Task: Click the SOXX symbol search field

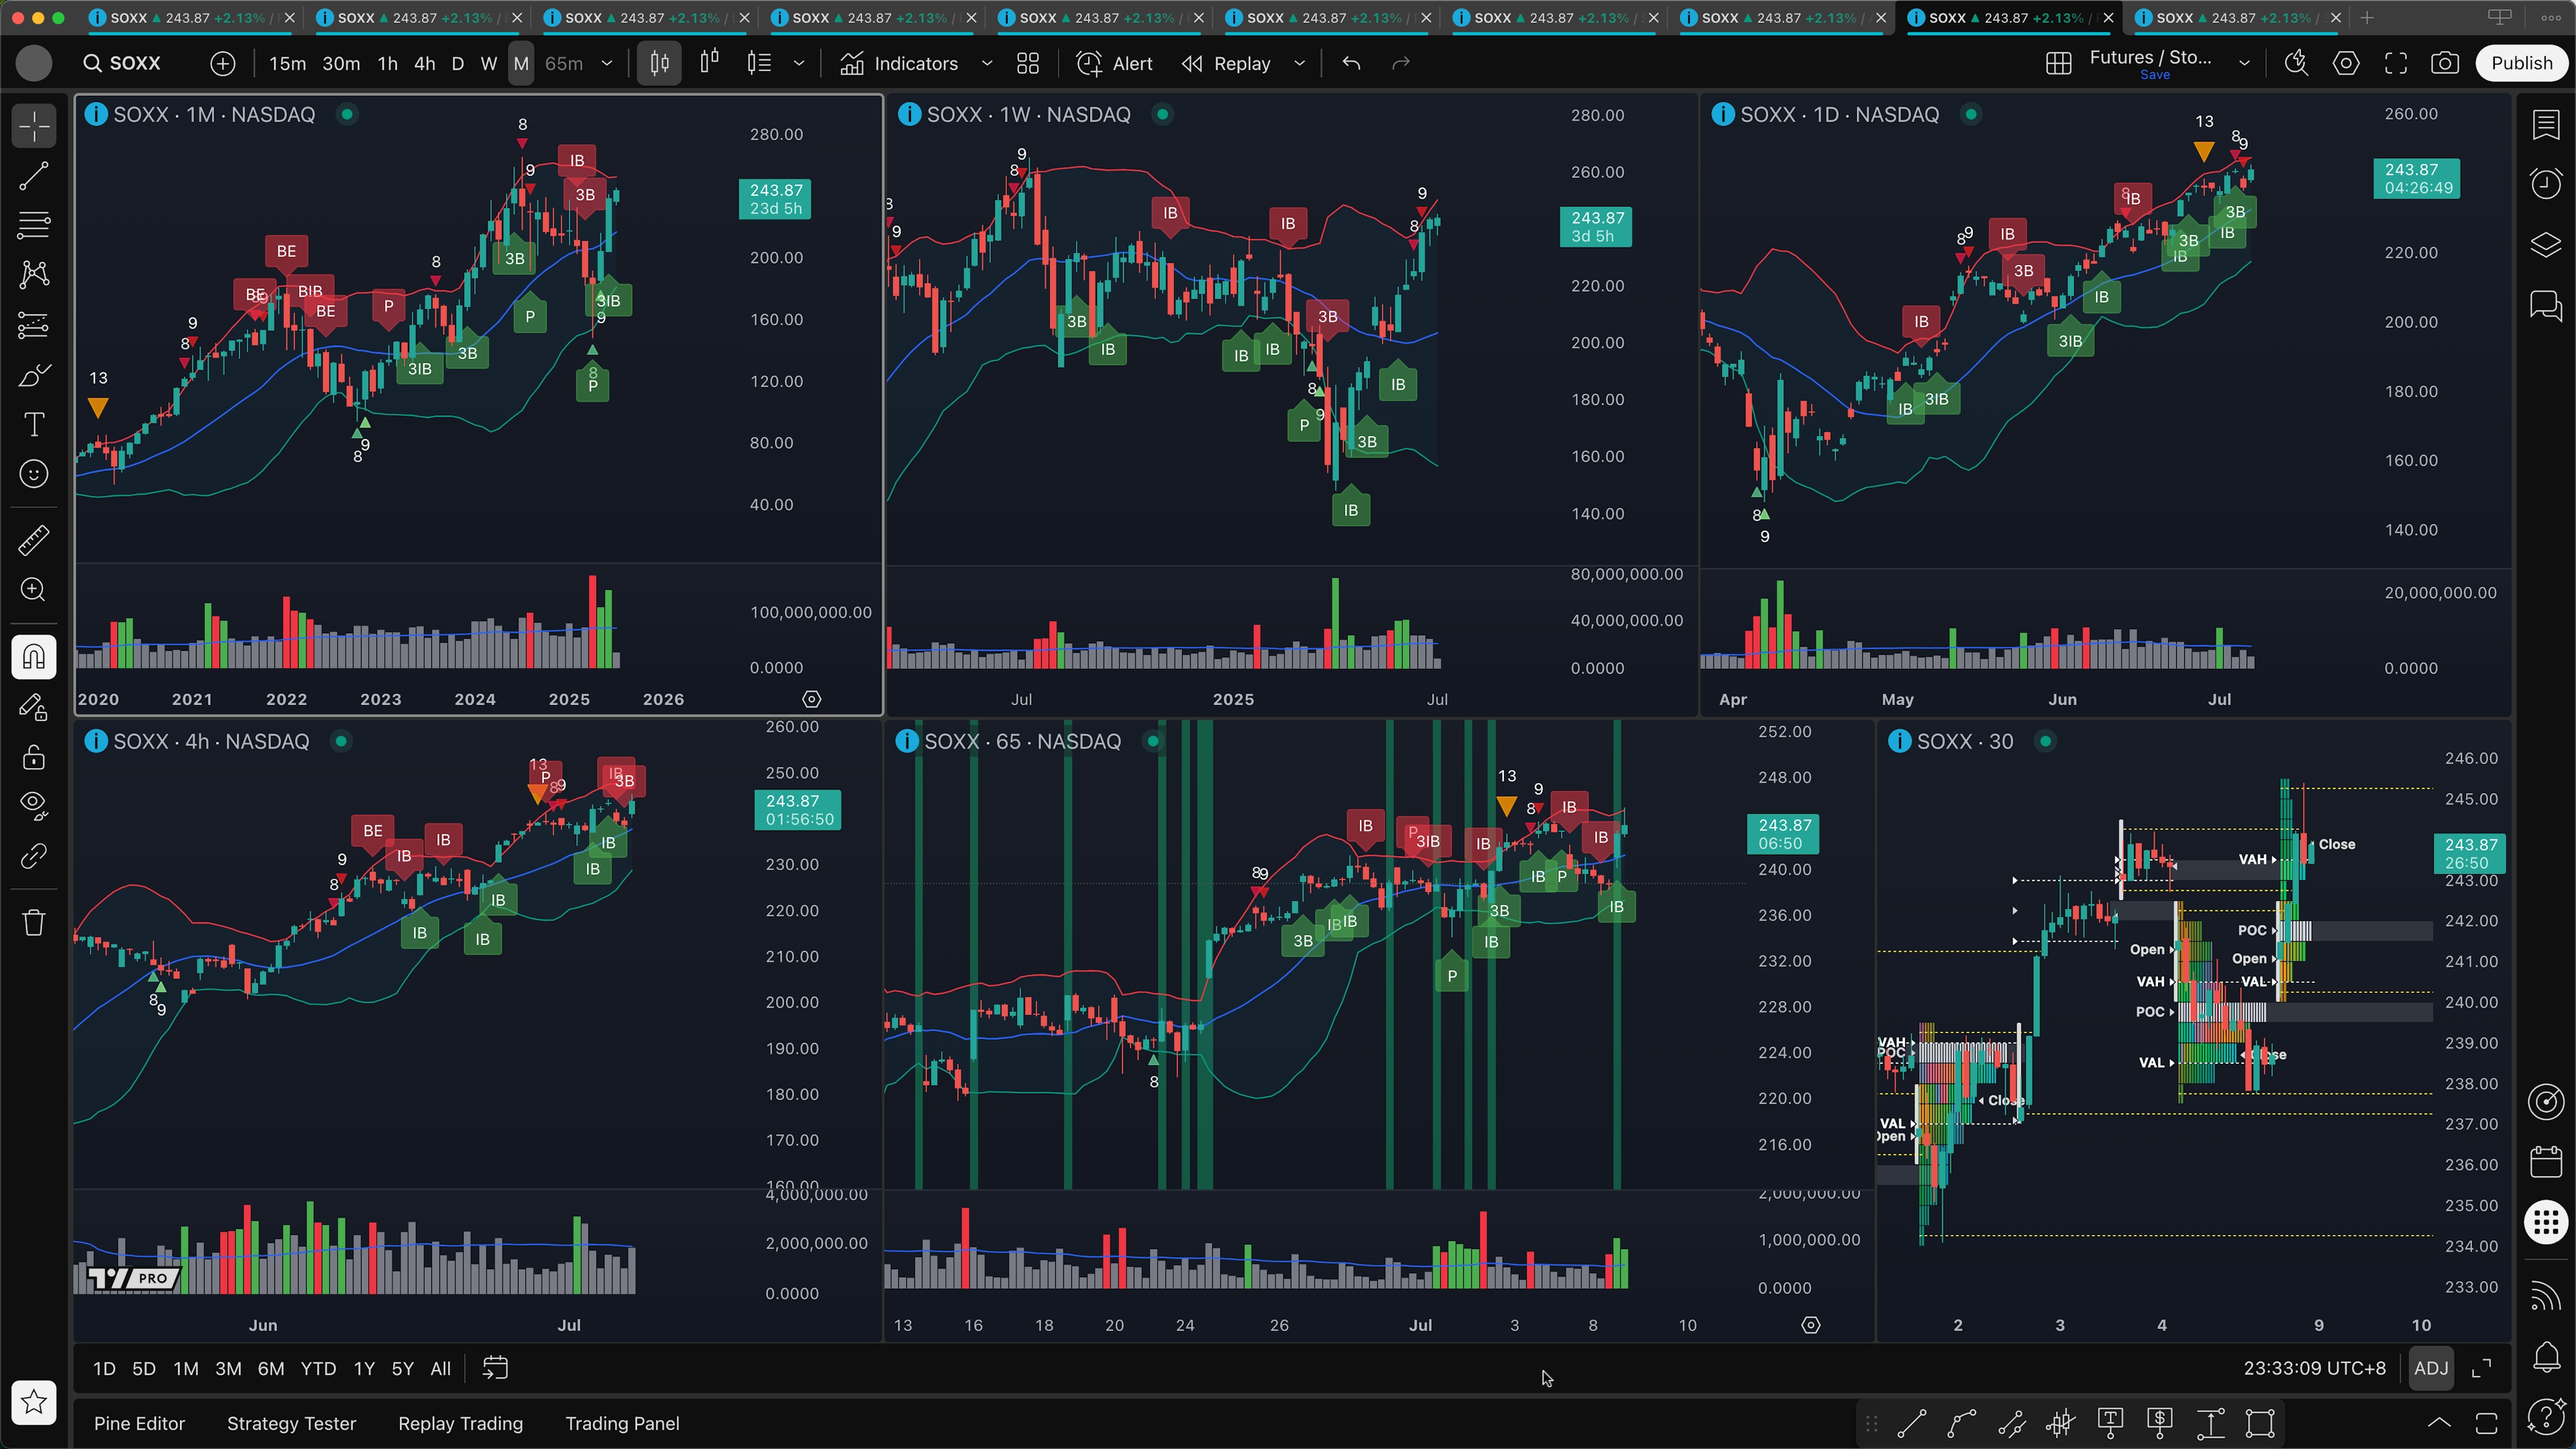Action: click(x=122, y=63)
